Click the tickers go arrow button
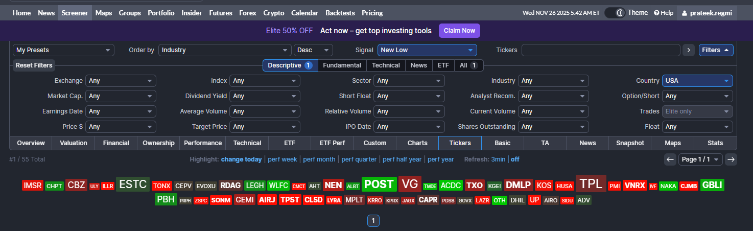 (x=689, y=50)
